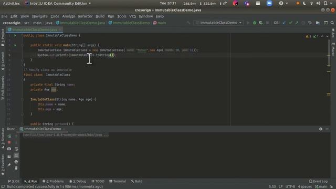This screenshot has height=189, width=336.
Task: Open the Problems tool window button
Action: coord(53,181)
